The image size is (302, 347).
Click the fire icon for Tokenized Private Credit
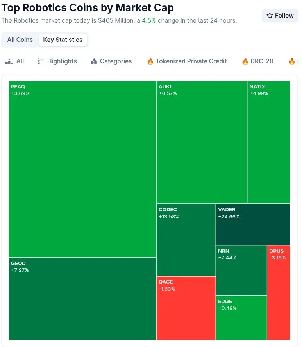(150, 61)
